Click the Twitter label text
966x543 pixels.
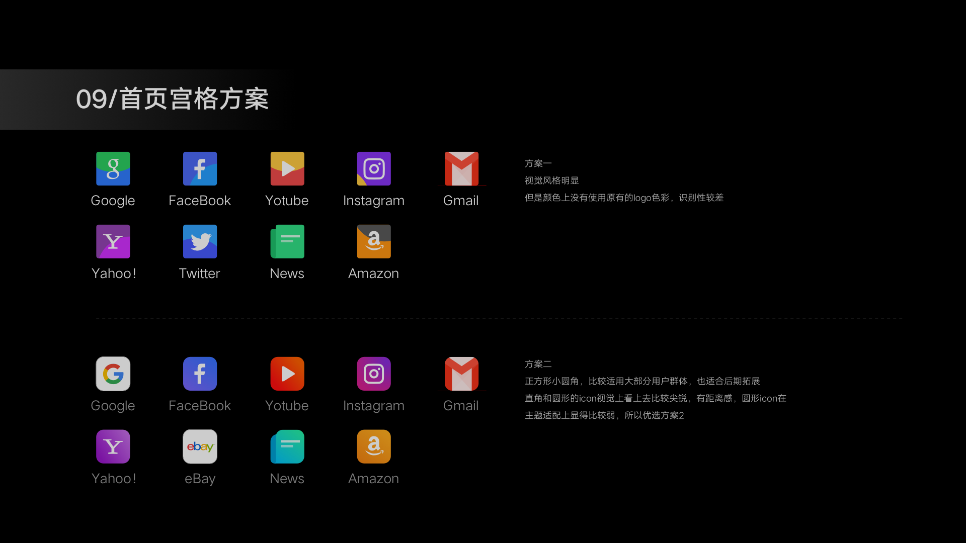coord(200,273)
